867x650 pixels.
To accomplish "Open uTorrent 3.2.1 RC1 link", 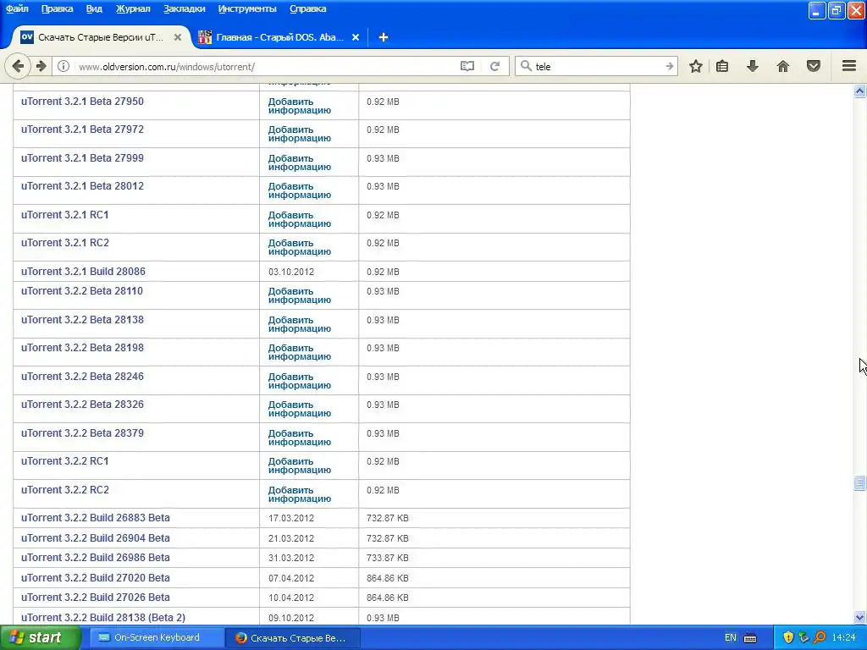I will click(64, 214).
